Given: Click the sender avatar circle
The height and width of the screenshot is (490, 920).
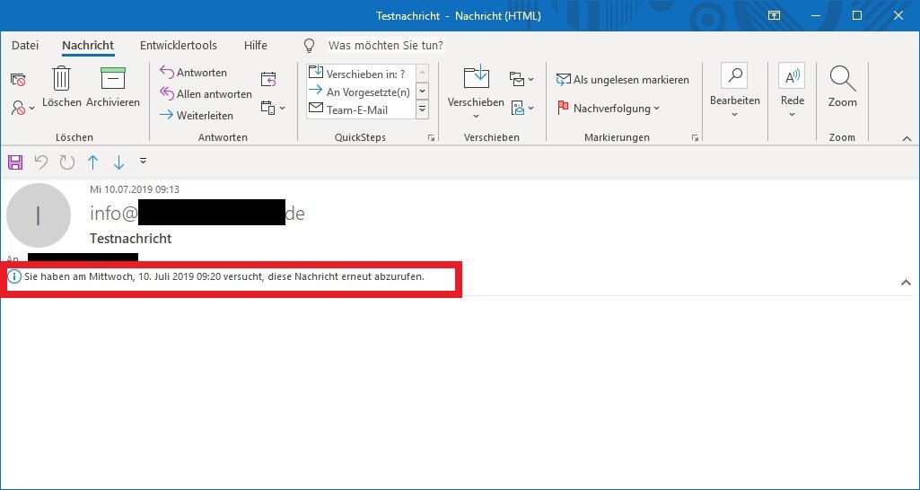Looking at the screenshot, I should 39,215.
